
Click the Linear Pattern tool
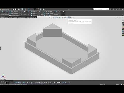tap(42, 13)
